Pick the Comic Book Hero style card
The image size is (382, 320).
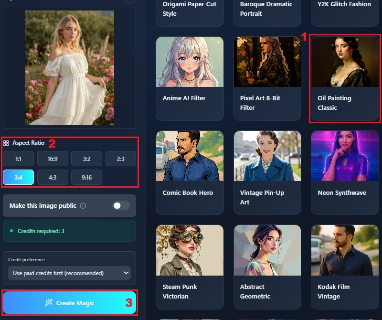[190, 172]
